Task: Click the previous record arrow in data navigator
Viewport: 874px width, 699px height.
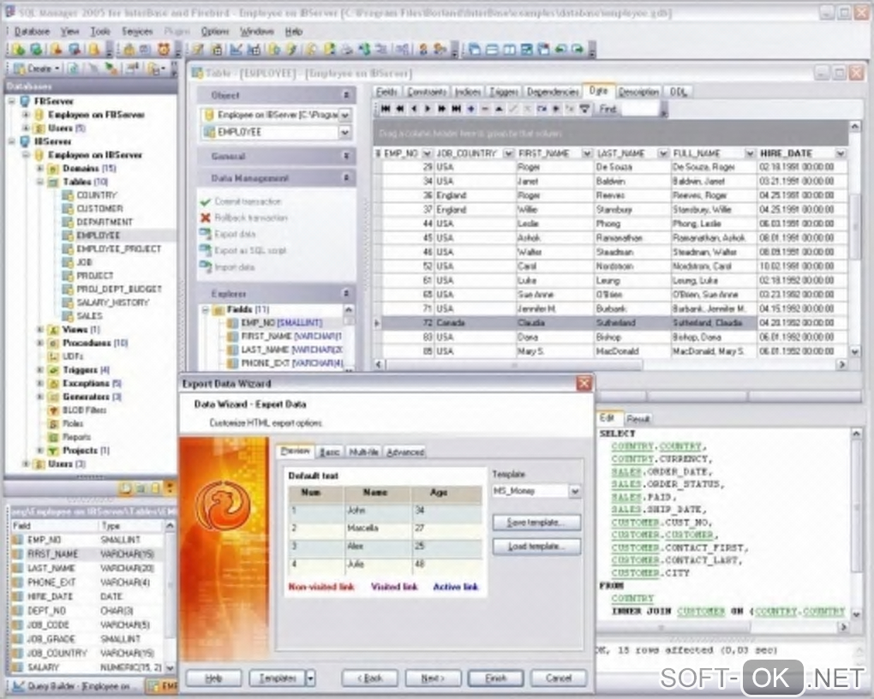Action: pyautogui.click(x=414, y=109)
